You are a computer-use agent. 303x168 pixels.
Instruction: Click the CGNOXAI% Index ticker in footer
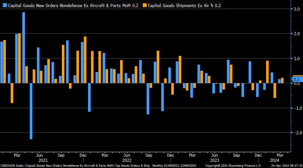click(x=11, y=165)
